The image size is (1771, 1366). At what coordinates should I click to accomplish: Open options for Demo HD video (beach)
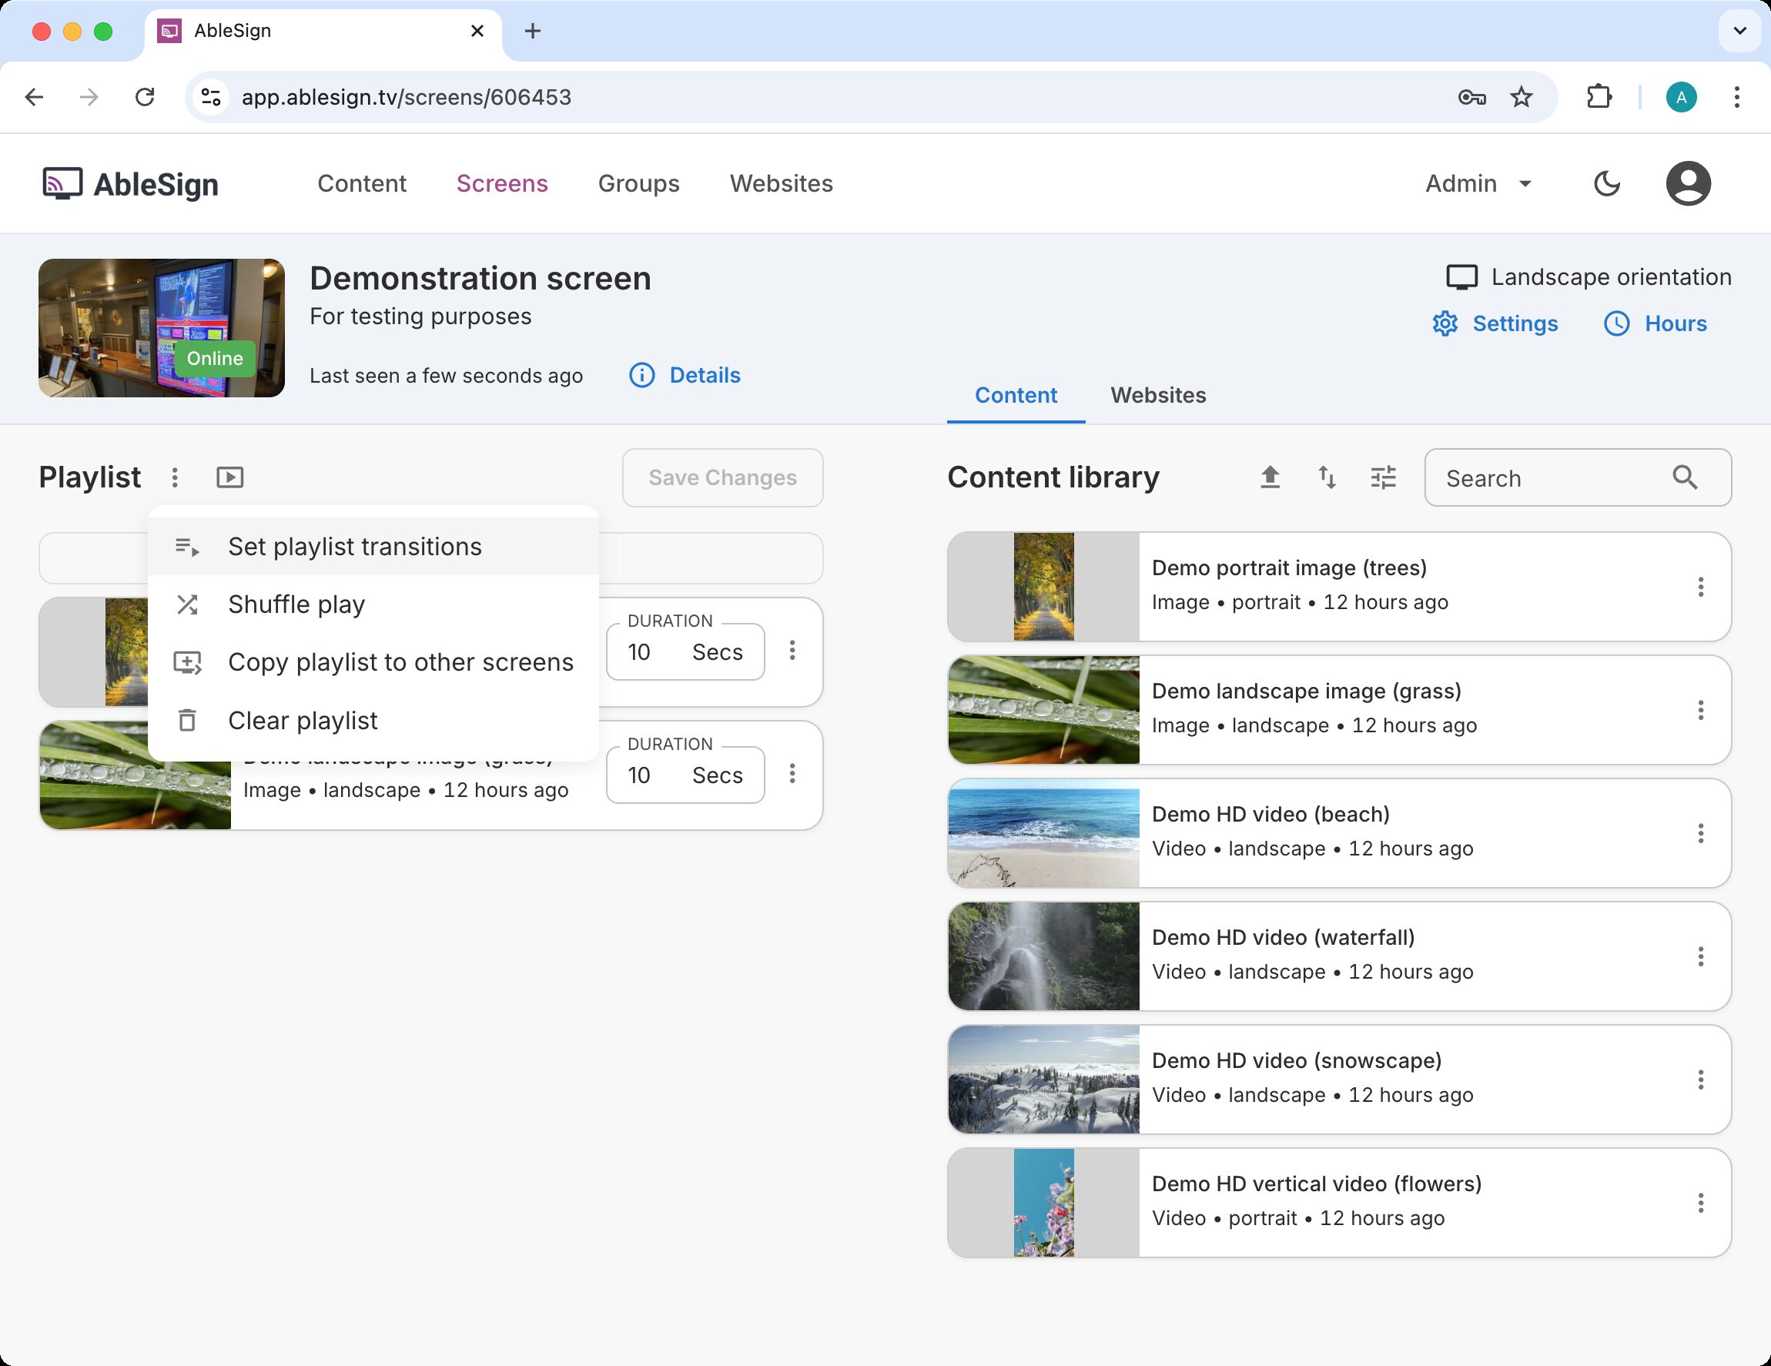point(1700,833)
